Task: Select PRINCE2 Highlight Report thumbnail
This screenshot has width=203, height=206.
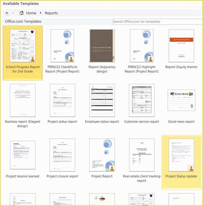Action: [x=142, y=46]
